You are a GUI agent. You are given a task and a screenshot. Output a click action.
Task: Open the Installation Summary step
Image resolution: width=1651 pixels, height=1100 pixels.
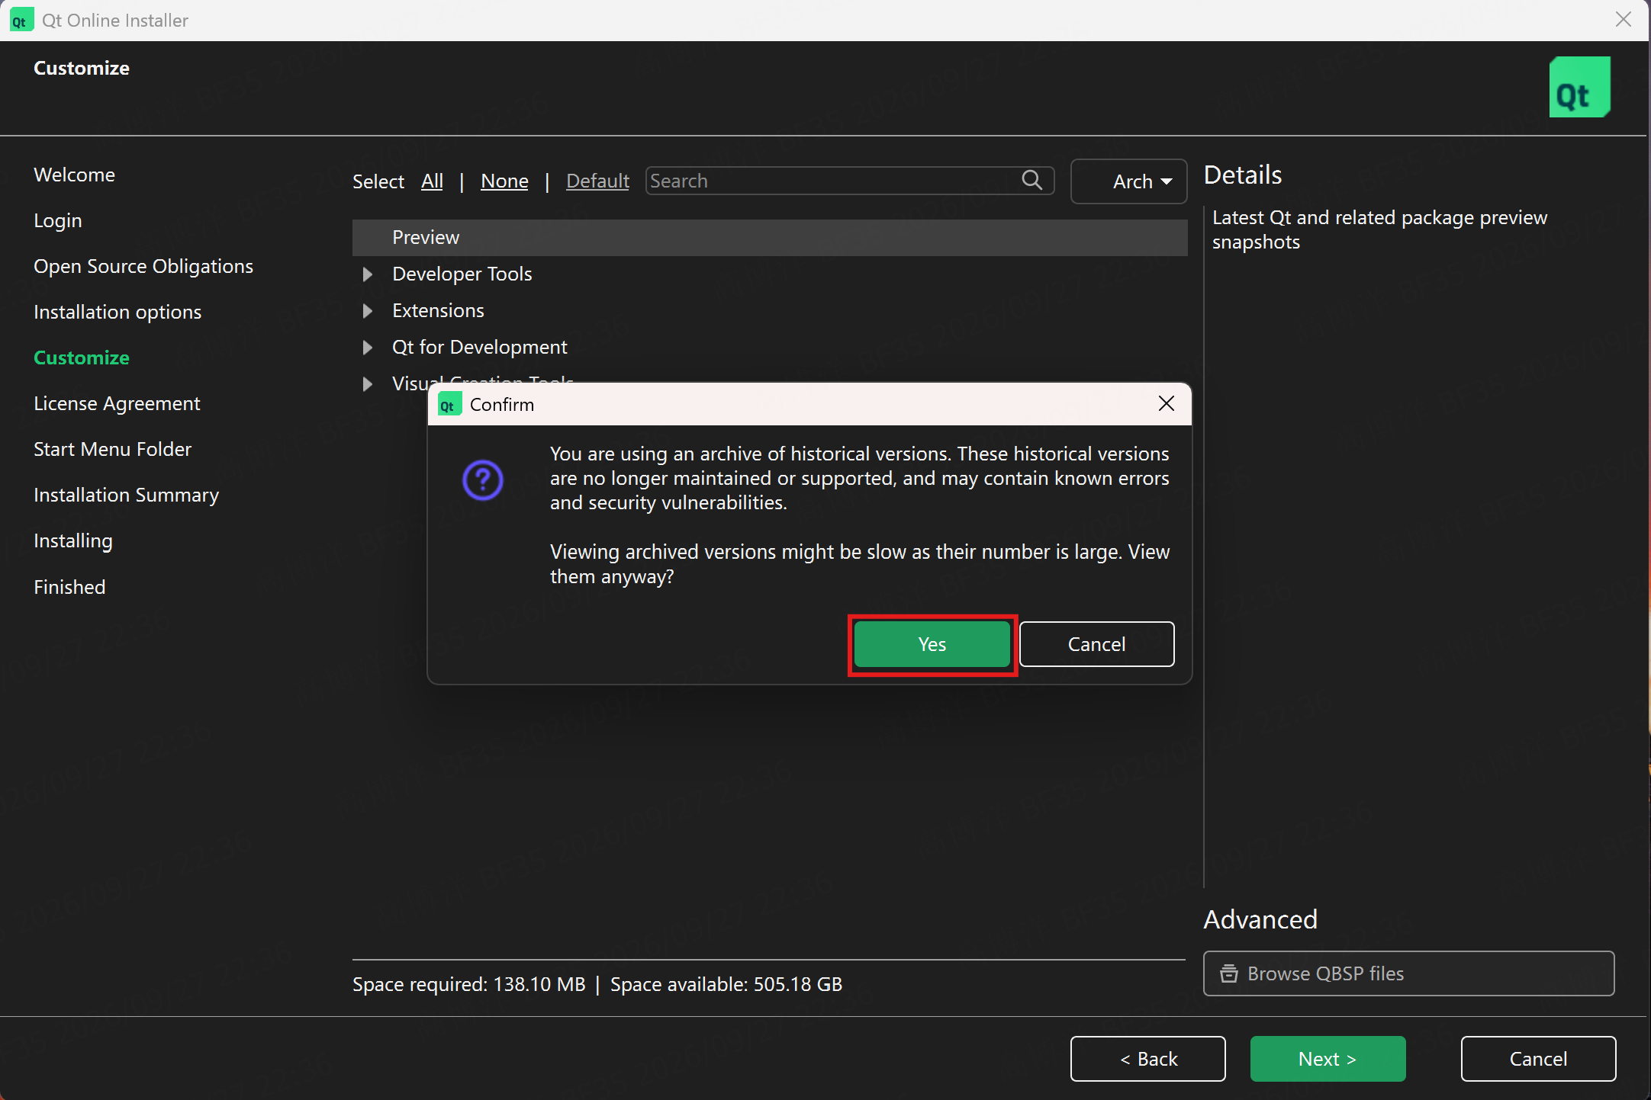pyautogui.click(x=126, y=495)
